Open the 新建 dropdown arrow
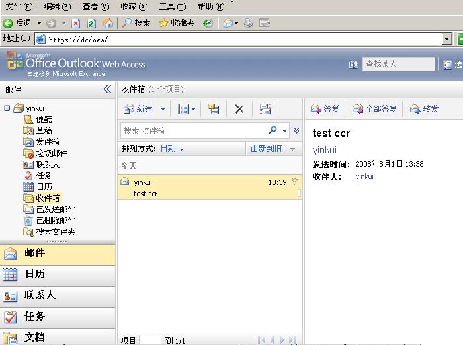The width and height of the screenshot is (463, 345). tap(163, 109)
